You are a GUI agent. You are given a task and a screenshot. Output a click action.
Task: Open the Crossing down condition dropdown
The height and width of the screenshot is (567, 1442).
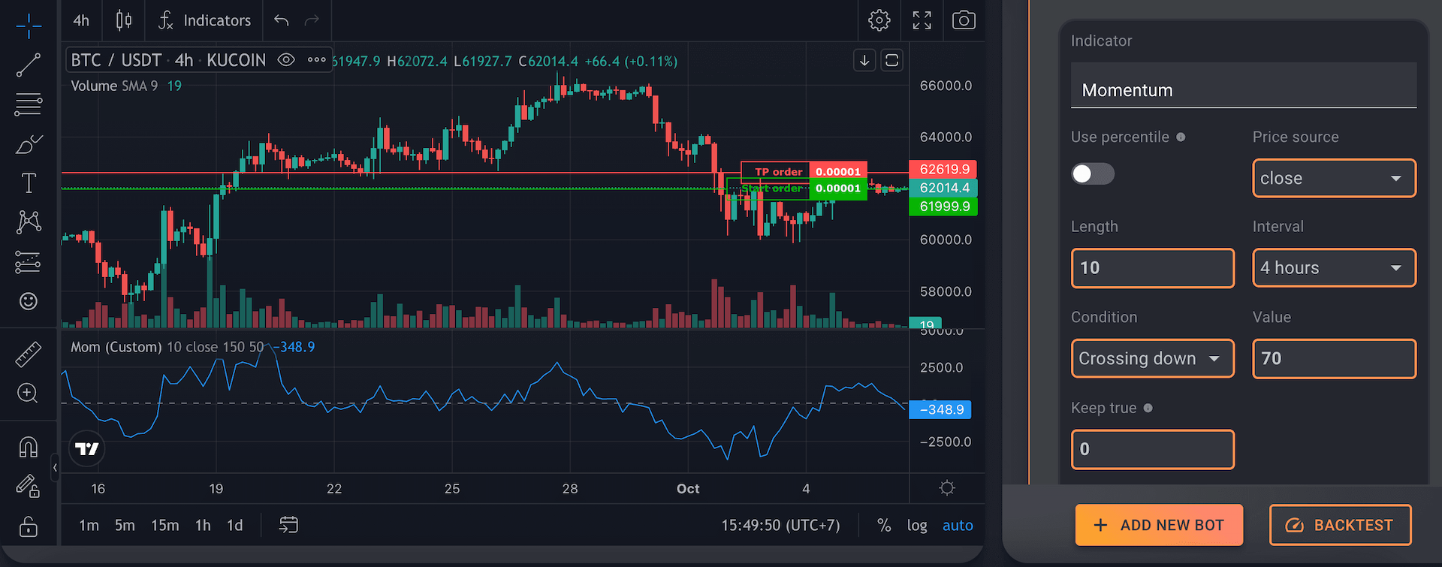(x=1152, y=359)
